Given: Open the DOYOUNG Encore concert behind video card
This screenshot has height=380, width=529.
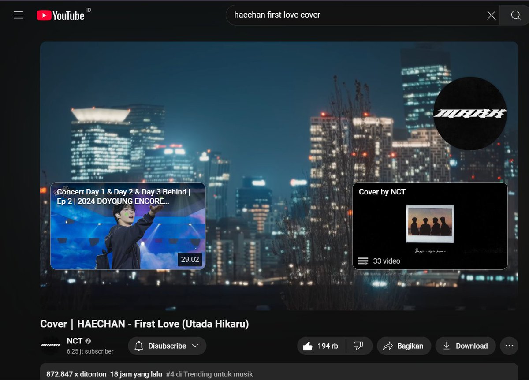Looking at the screenshot, I should click(128, 226).
